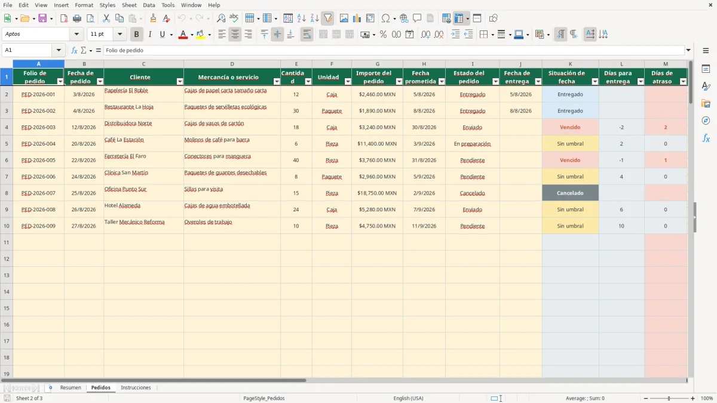The width and height of the screenshot is (717, 403).
Task: Click the Add Decimal Place icon
Action: pyautogui.click(x=425, y=35)
